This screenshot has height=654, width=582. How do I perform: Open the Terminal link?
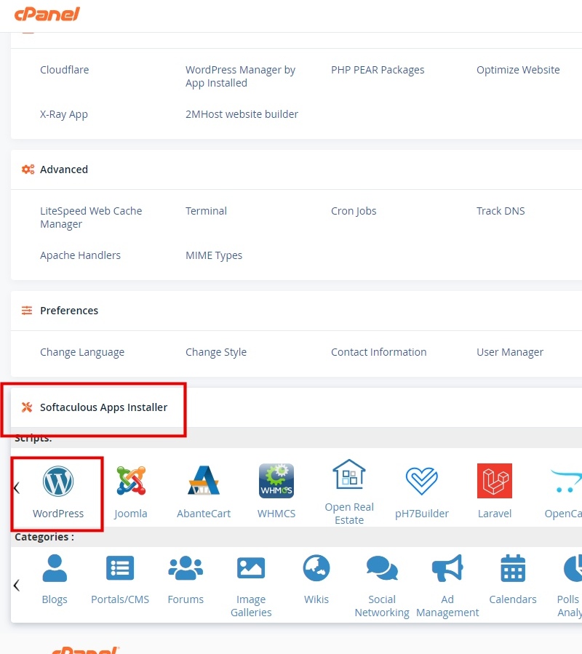[x=206, y=211]
